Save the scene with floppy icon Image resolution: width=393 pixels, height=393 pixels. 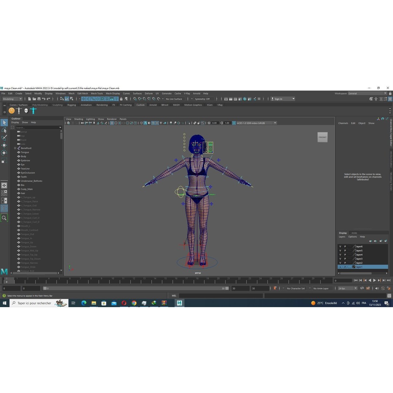39,99
